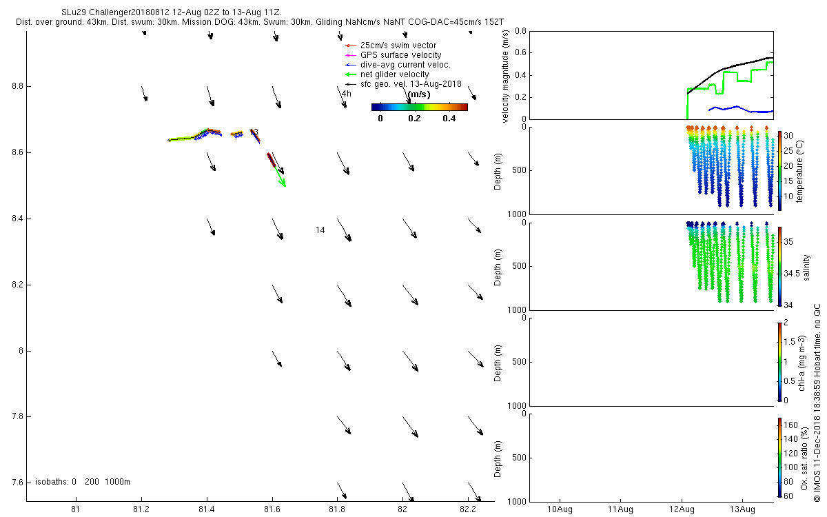Screen dimensions: 827x517
Task: Select the 'net glider velocity' legend label
Action: tap(395, 74)
